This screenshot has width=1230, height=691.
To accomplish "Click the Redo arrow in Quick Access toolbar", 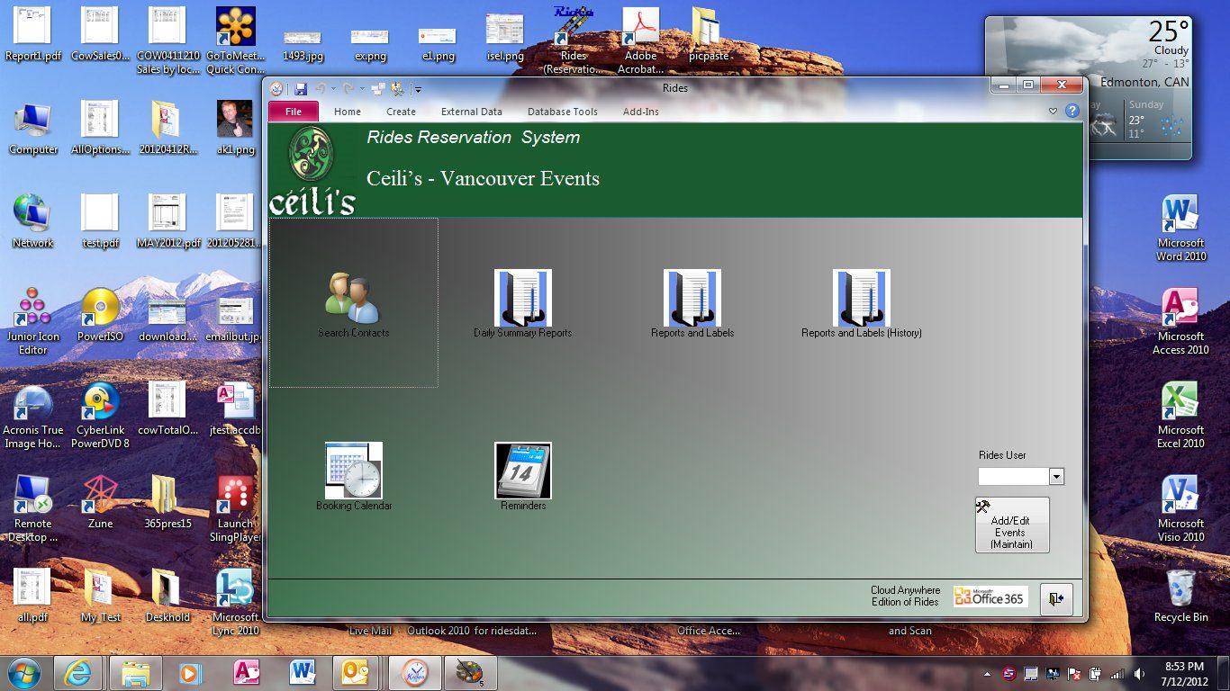I will pos(348,88).
